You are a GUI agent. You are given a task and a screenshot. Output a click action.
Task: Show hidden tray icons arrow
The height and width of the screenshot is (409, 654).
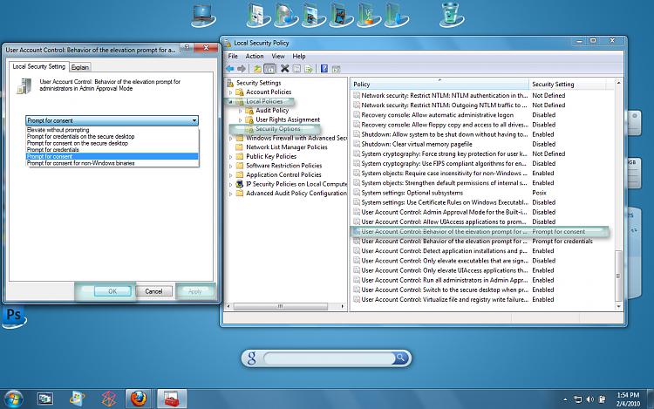point(565,399)
